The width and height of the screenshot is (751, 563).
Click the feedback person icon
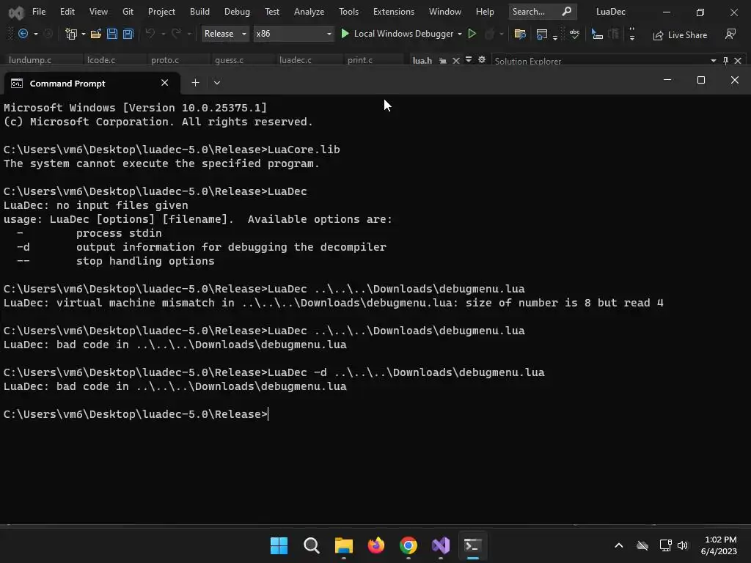730,34
